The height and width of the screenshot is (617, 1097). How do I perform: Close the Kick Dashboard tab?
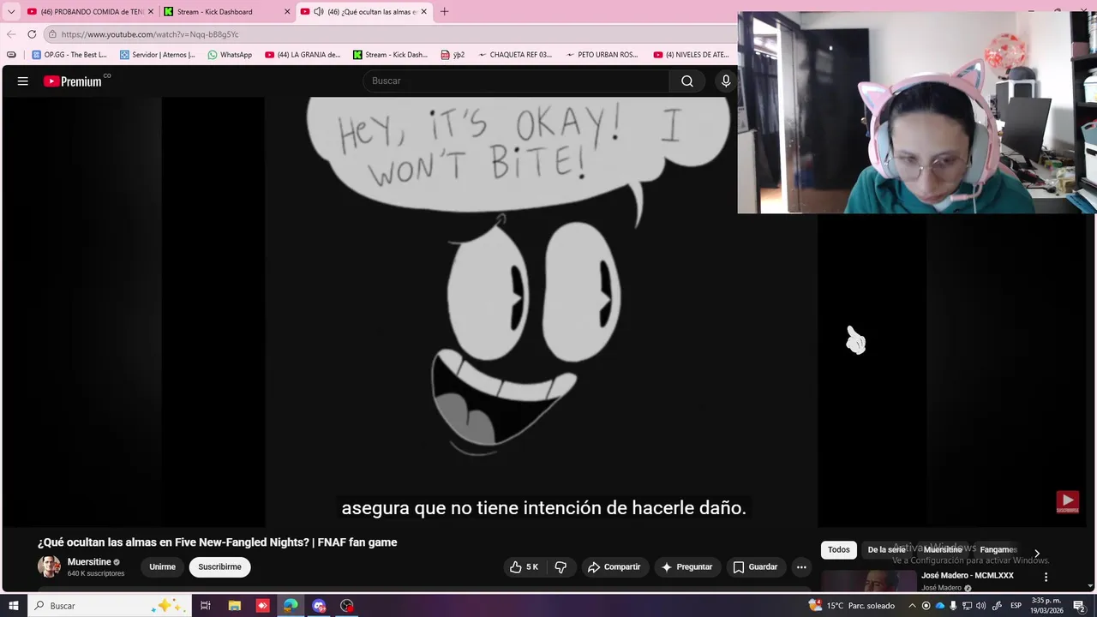(x=287, y=12)
